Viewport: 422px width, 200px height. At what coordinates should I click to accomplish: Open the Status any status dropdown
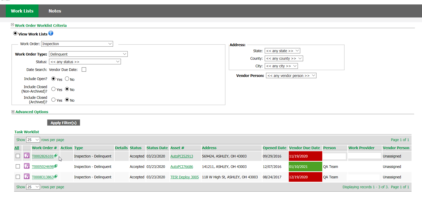pos(85,62)
